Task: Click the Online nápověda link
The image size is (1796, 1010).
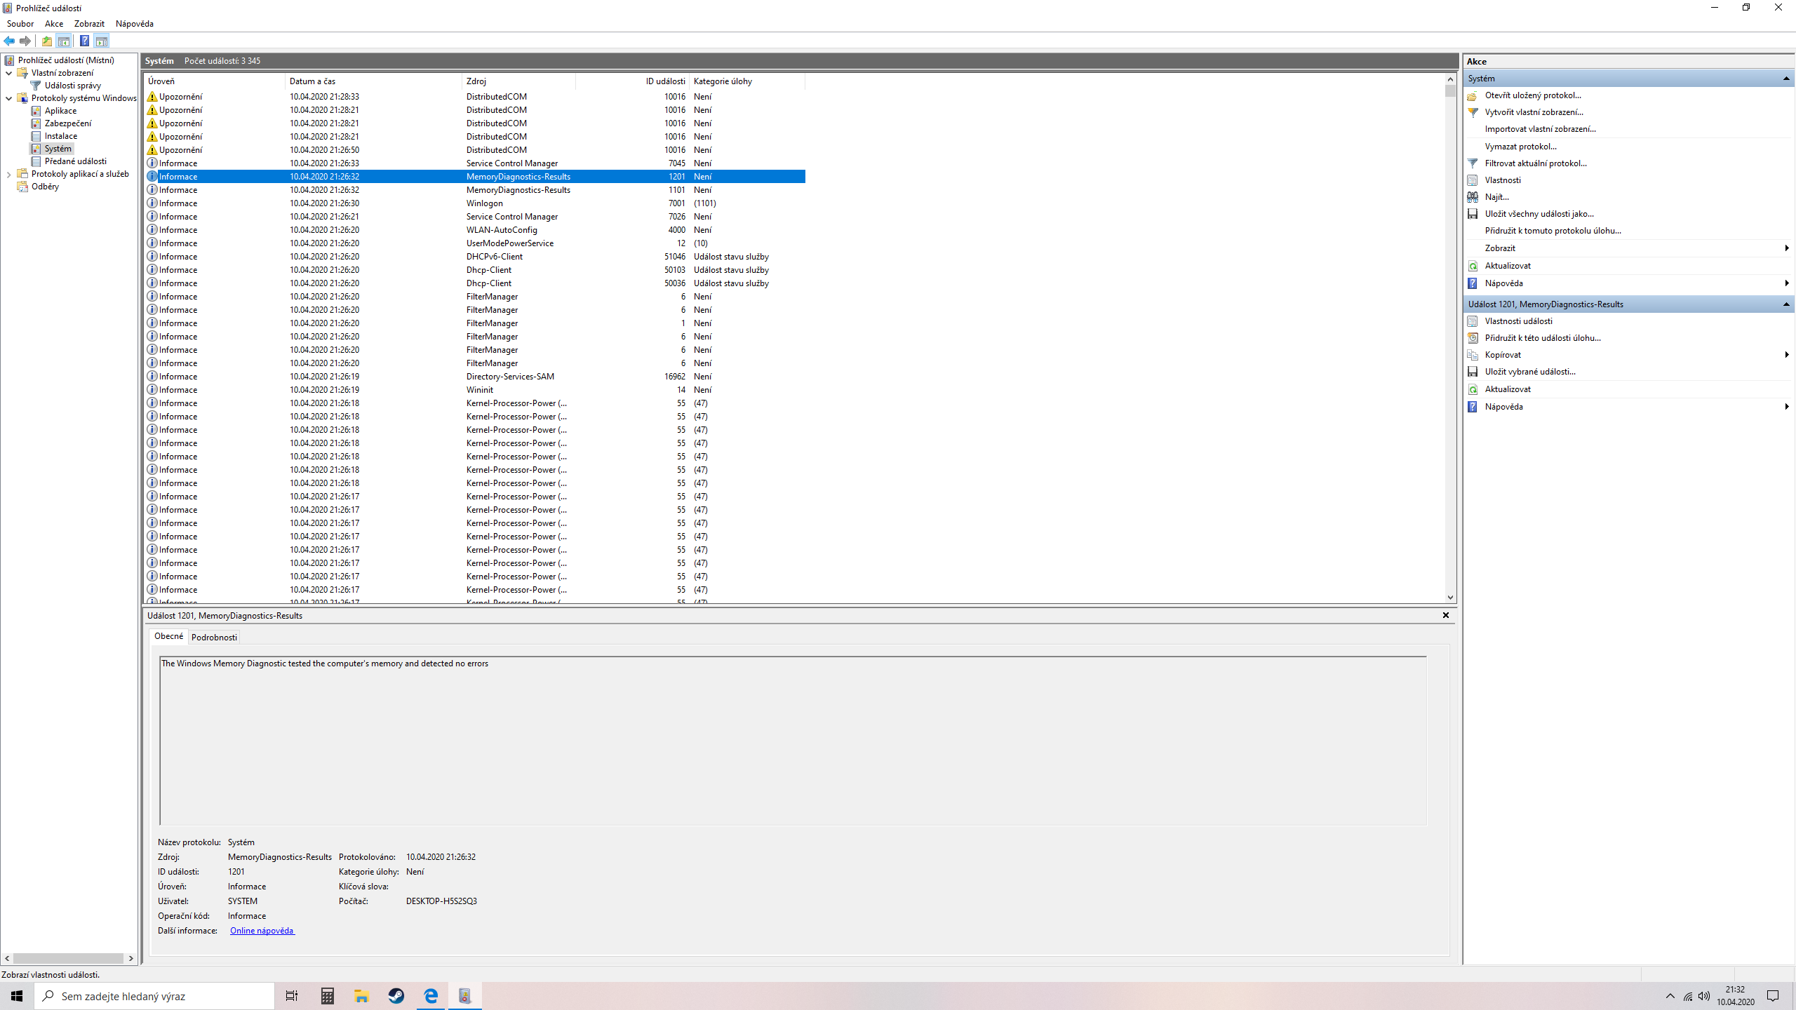Action: (x=262, y=931)
